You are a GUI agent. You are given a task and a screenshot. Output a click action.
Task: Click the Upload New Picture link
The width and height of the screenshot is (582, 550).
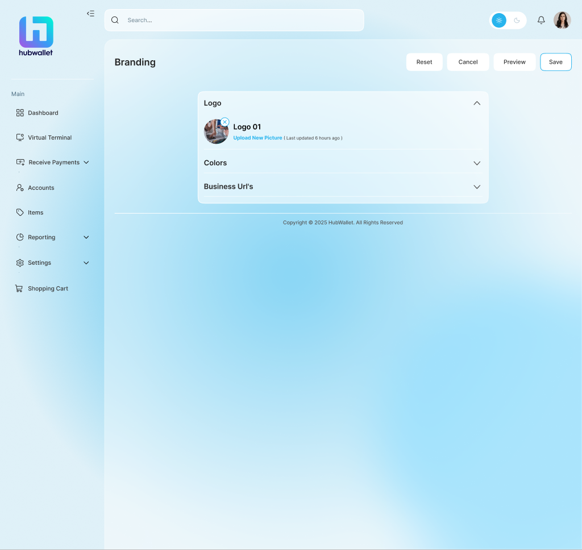257,138
